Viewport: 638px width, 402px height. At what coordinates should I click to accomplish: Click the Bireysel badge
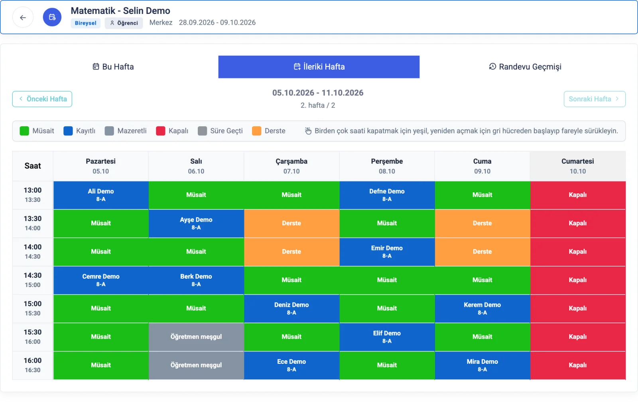point(86,23)
